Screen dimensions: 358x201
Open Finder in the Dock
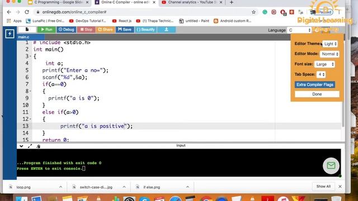point(22,199)
